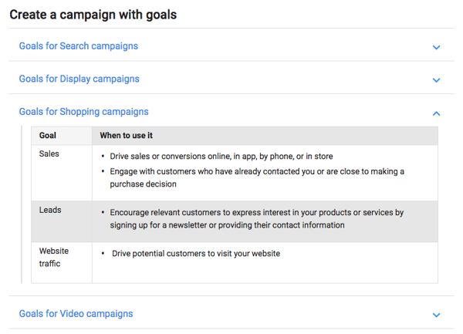Screen dimensions: 463x334
Task: Collapse the Shopping campaigns chevron arrow
Action: click(x=436, y=113)
